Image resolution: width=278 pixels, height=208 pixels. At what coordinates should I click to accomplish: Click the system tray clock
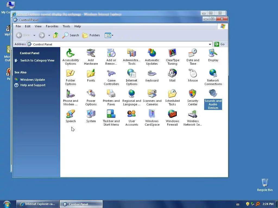click(x=268, y=204)
